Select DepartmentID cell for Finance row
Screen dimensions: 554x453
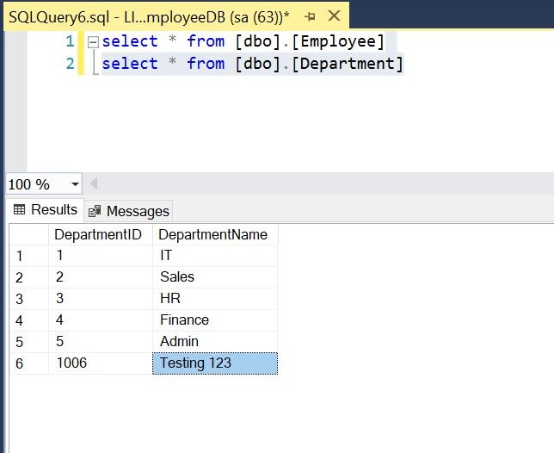(x=101, y=320)
